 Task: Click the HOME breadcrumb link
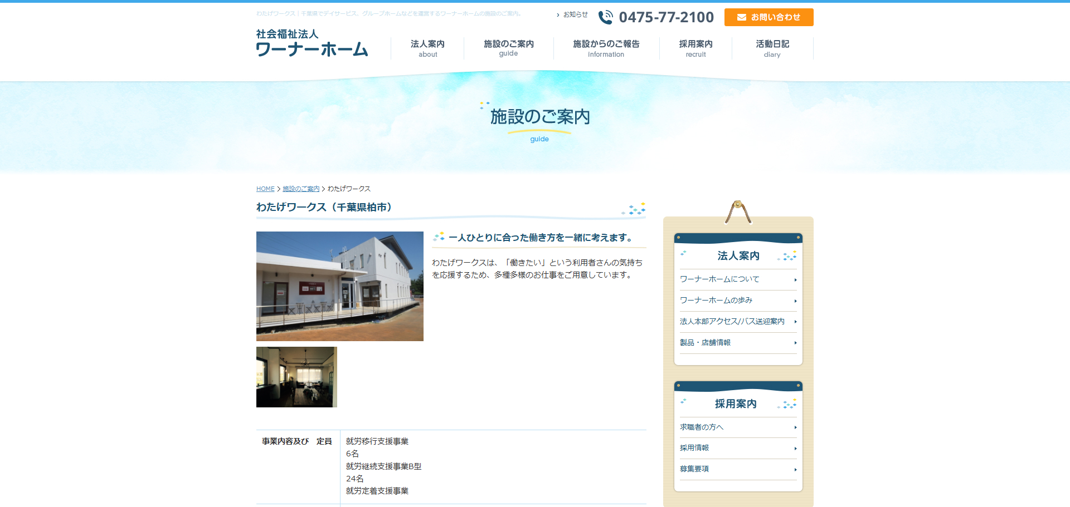(x=265, y=189)
